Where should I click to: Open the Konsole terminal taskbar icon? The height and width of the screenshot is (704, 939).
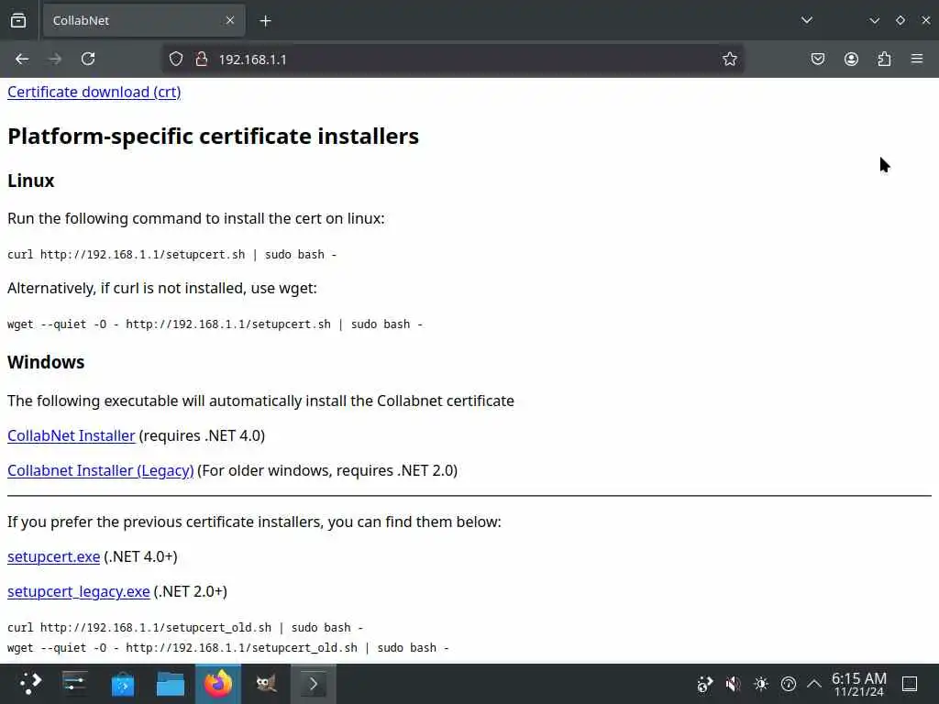(x=313, y=684)
